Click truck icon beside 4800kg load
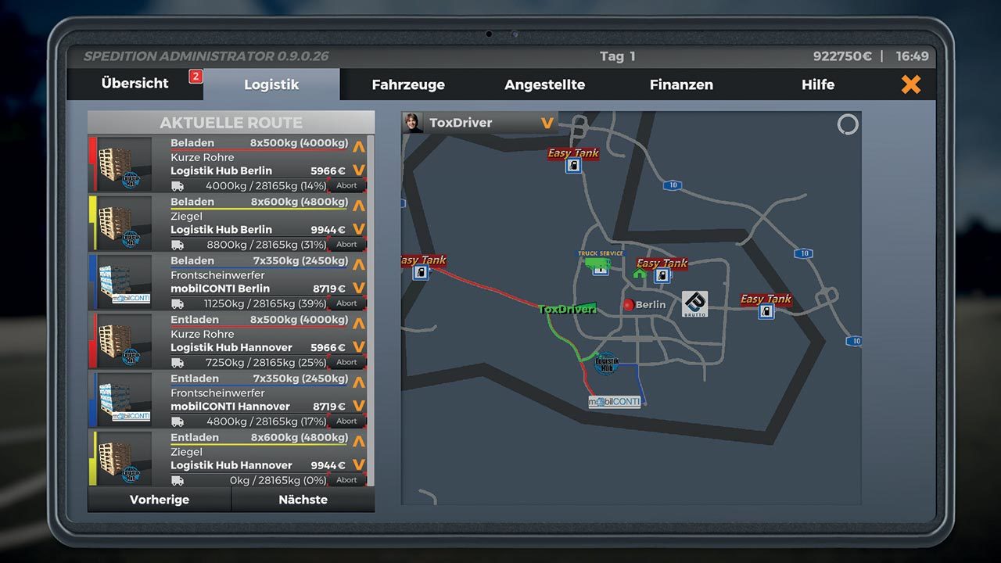Screen dimensions: 1001x563 (178, 421)
